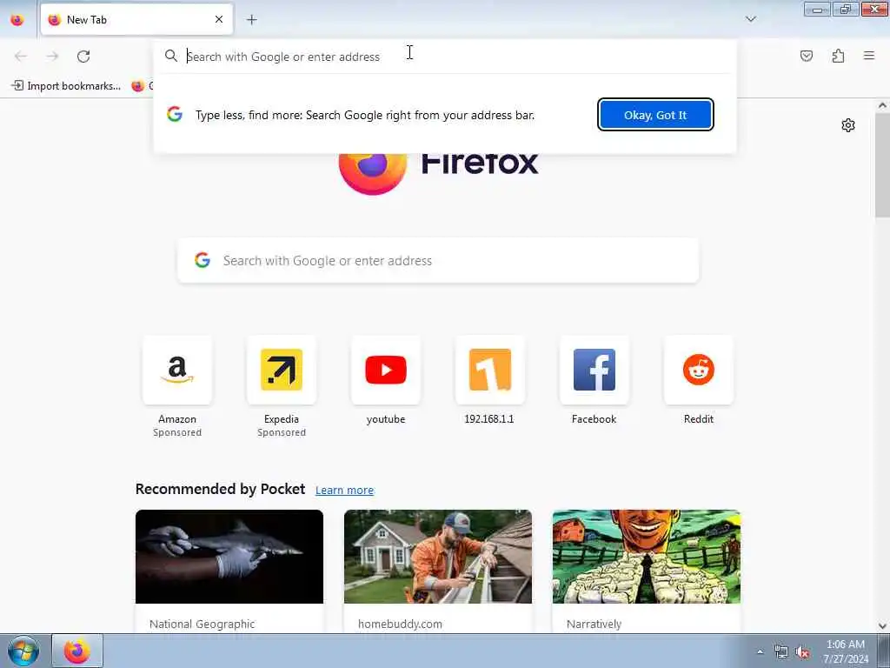Open a new tab with plus button

pyautogui.click(x=251, y=20)
